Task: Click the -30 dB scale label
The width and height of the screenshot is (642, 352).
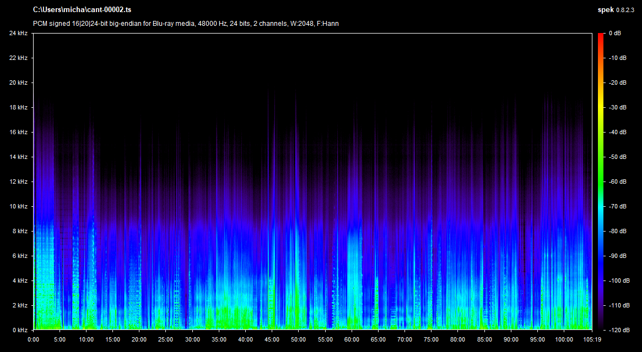Action: [618, 108]
